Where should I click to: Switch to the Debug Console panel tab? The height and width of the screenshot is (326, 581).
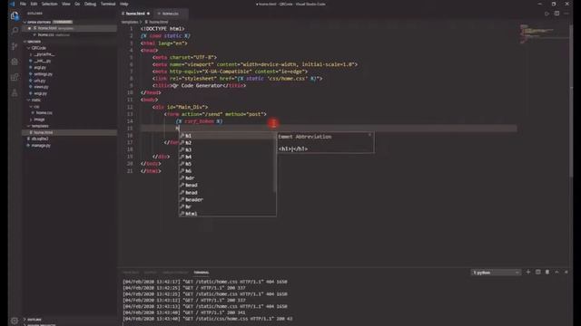[175, 273]
